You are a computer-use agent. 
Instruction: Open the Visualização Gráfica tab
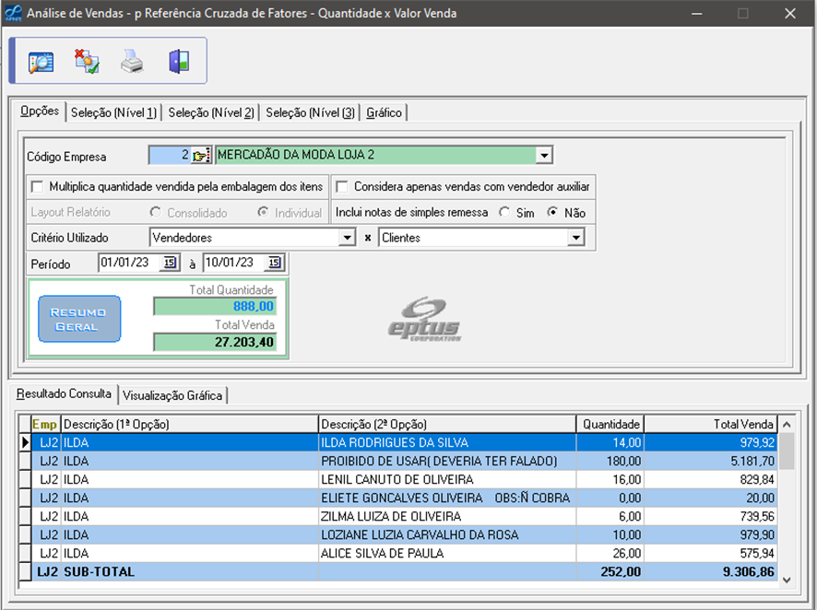172,395
